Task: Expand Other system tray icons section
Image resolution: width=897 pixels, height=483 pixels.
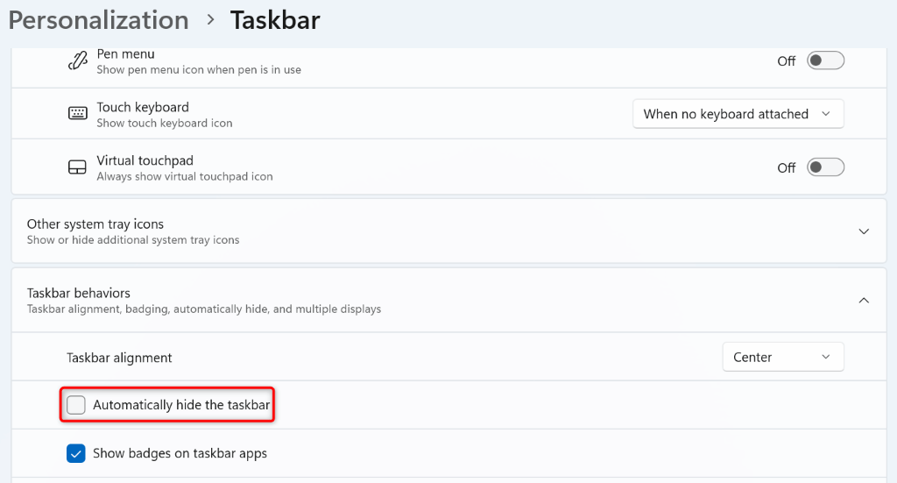Action: click(x=864, y=231)
